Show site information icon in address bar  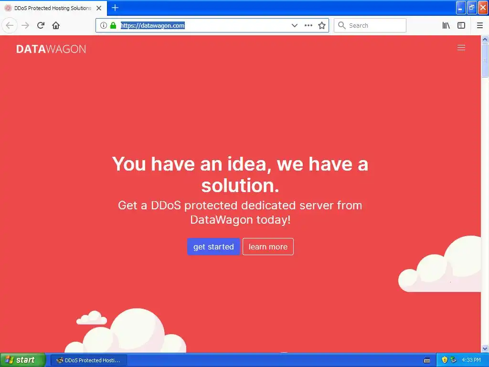coord(104,25)
